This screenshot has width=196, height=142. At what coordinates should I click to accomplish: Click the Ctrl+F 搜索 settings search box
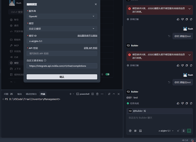pos(16,12)
